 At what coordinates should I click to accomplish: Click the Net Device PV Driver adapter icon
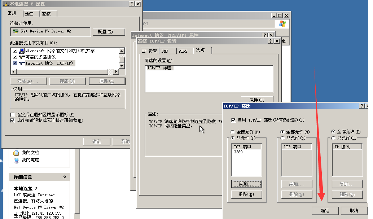[x=16, y=31]
